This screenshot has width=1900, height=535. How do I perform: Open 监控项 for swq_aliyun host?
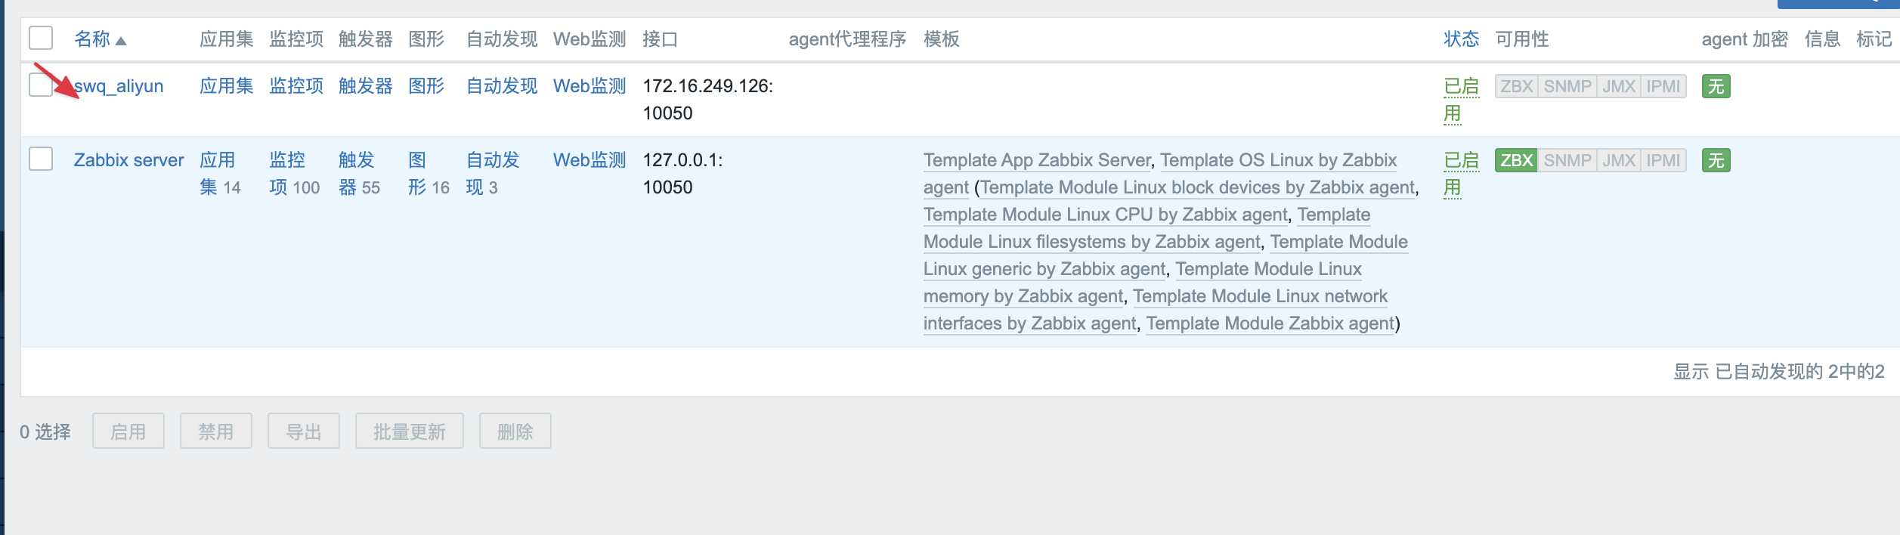pyautogui.click(x=296, y=86)
